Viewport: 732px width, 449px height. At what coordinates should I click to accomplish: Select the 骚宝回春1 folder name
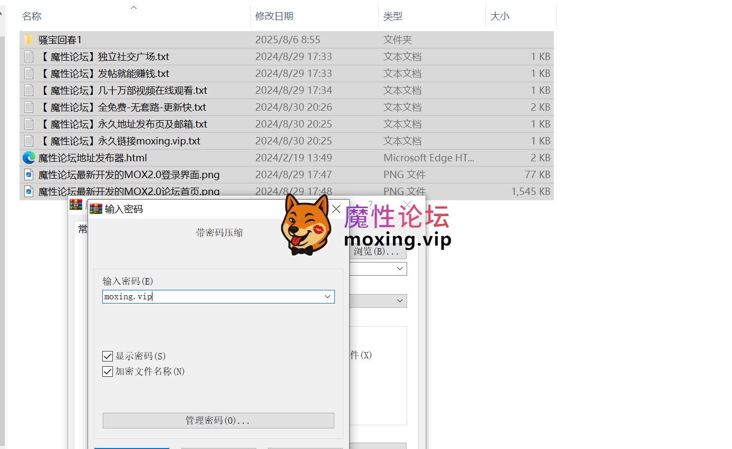pos(60,40)
